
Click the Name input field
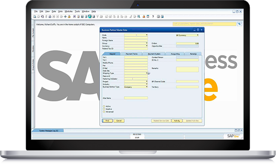[136, 38]
